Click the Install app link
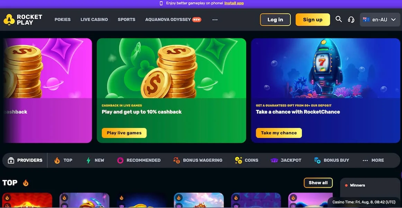This screenshot has width=402, height=208. point(234,3)
